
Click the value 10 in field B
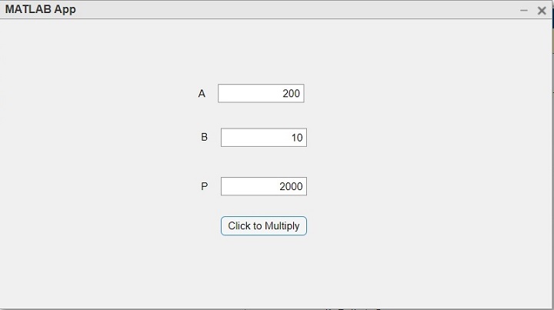pos(297,138)
